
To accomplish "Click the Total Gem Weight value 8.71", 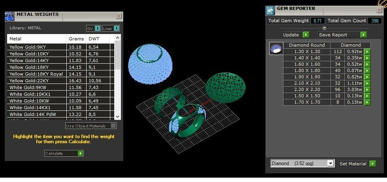I will click(x=317, y=21).
